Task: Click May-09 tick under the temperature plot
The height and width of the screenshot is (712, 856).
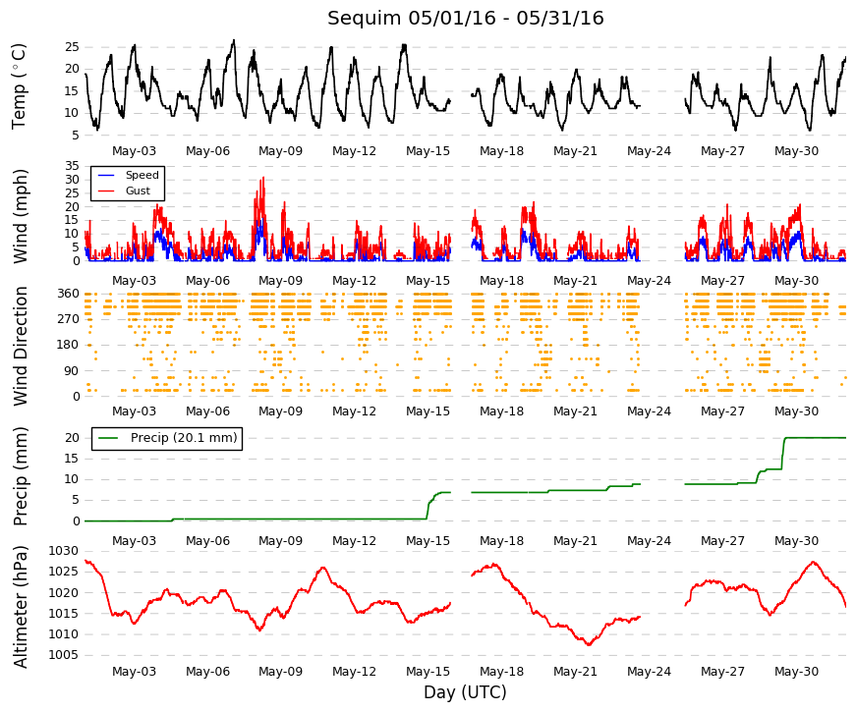Action: coord(281,151)
